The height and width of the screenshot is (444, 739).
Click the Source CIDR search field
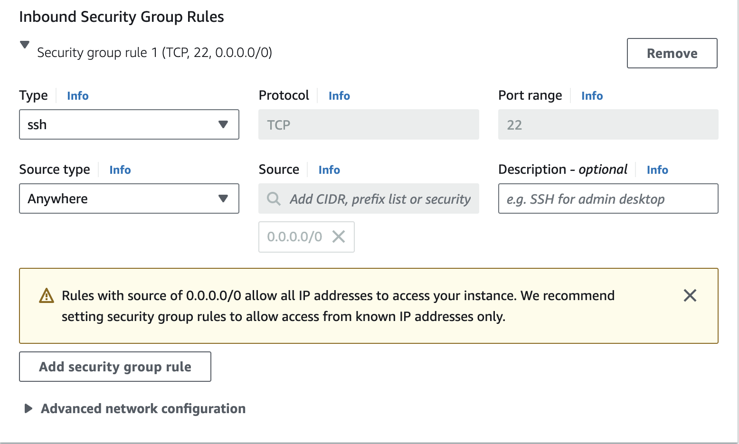tap(380, 198)
